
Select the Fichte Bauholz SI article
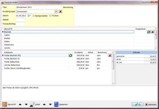point(36,59)
